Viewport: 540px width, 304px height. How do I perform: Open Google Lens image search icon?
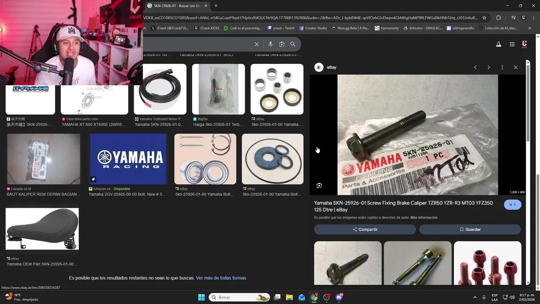coord(281,44)
